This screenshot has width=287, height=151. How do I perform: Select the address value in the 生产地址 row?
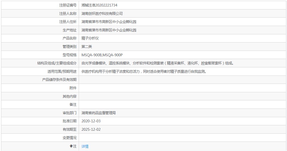(109, 30)
